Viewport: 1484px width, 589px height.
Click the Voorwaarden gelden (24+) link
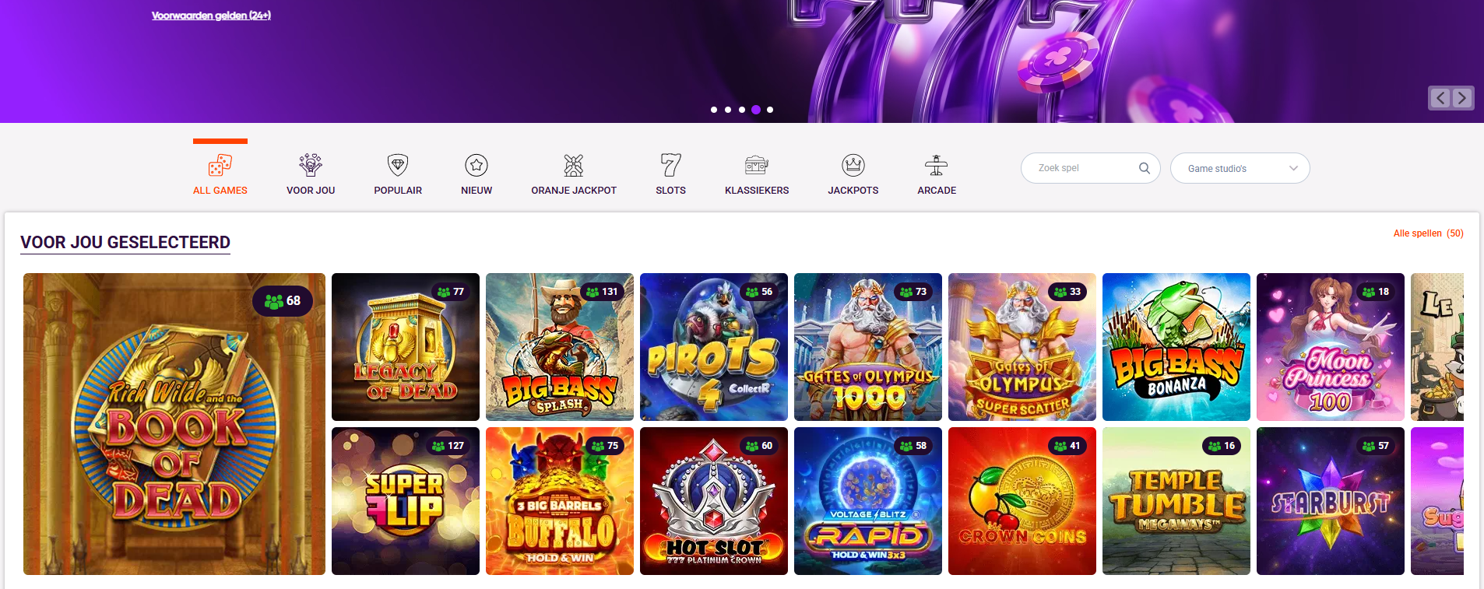(211, 16)
